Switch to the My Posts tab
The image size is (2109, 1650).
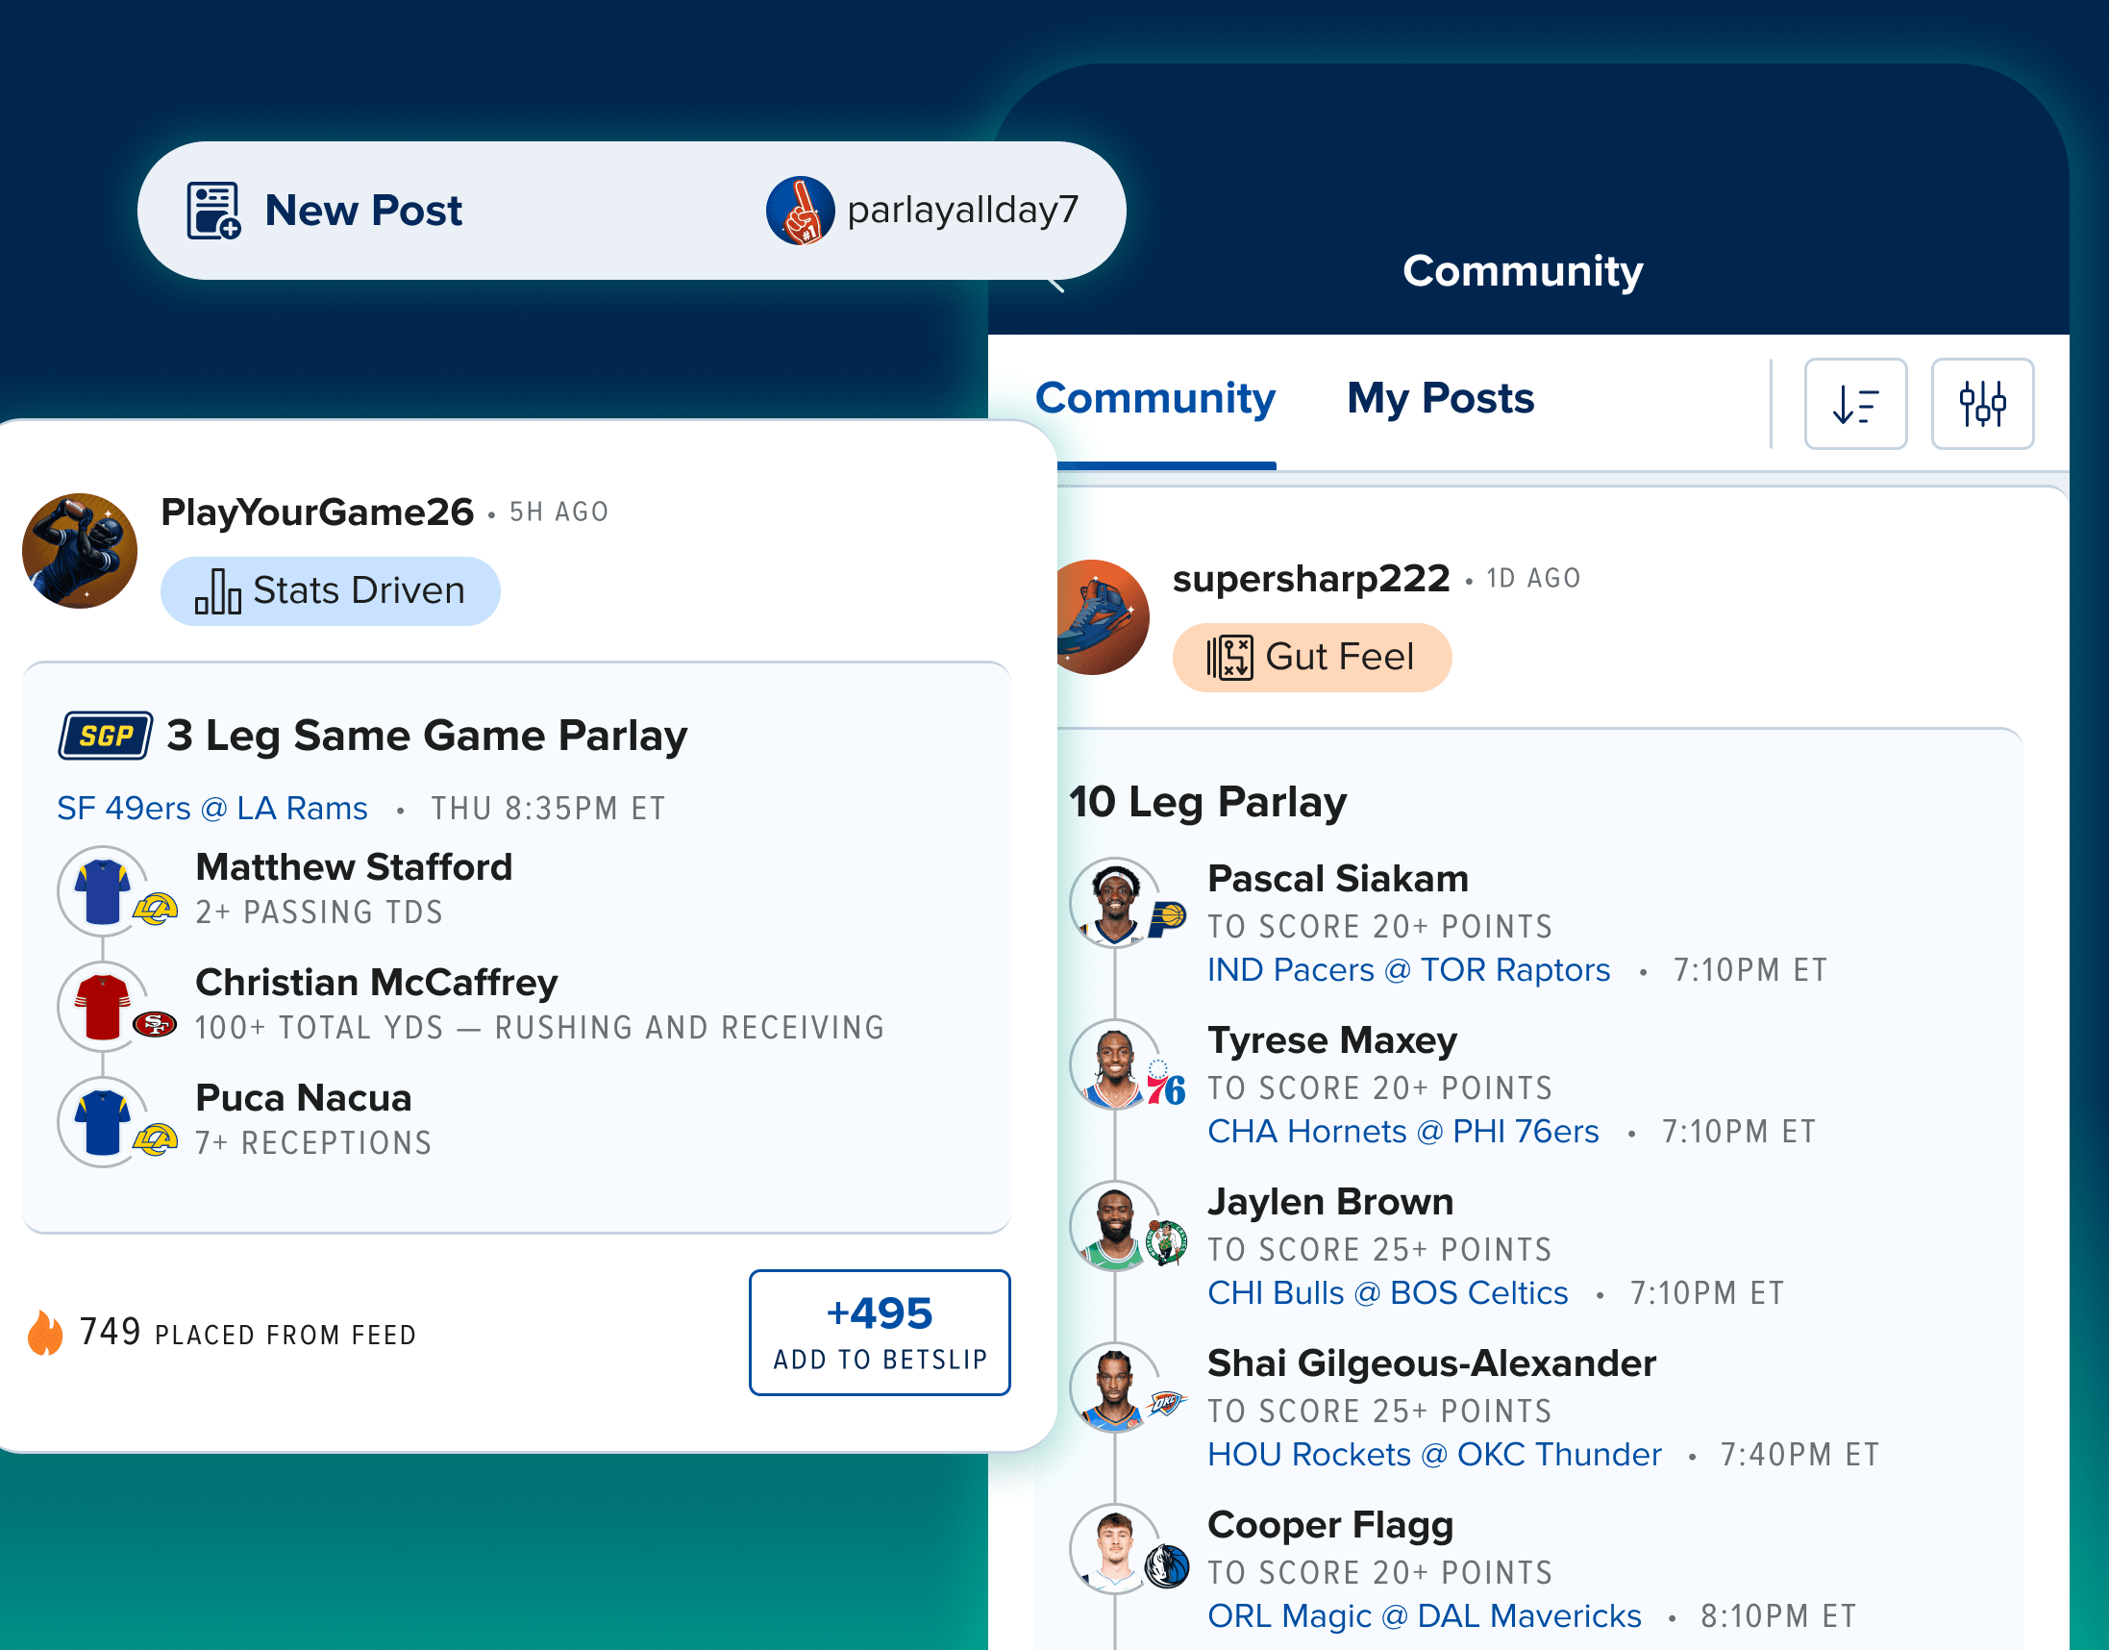(1440, 398)
